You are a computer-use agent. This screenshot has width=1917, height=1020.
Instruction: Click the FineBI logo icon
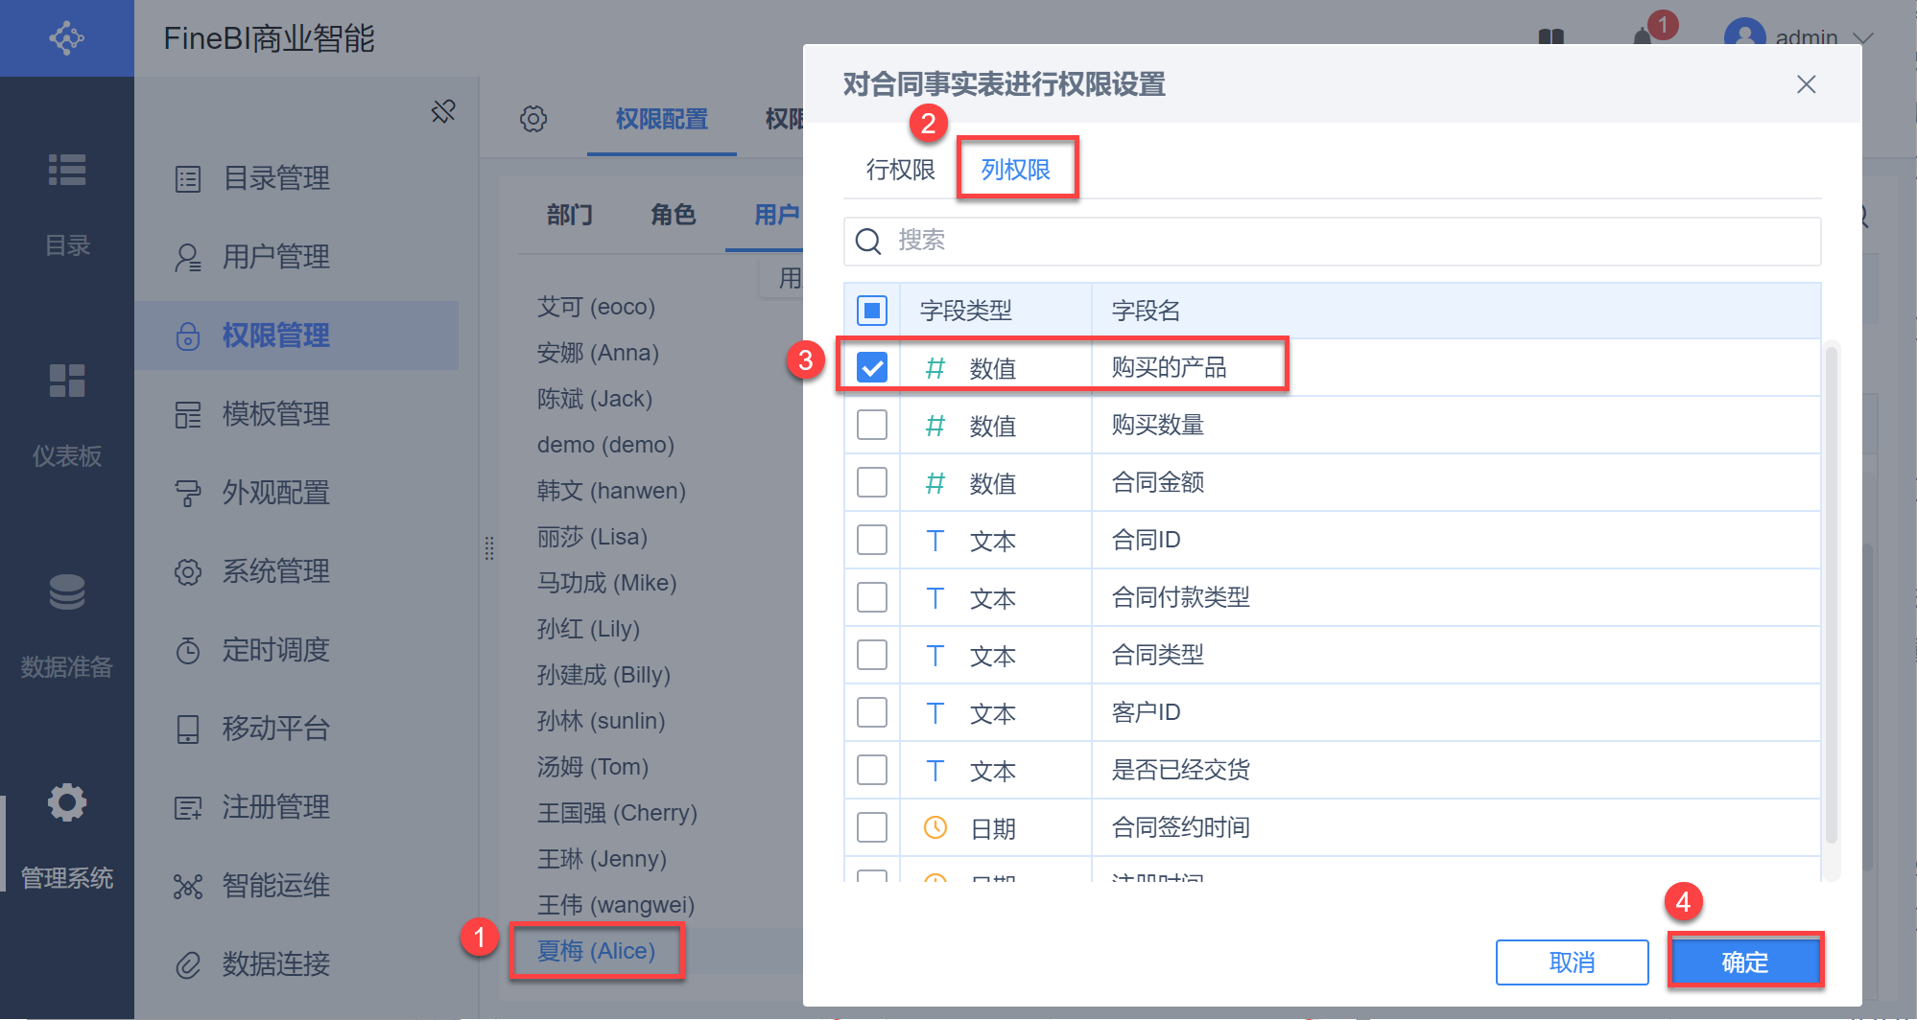coord(66,38)
